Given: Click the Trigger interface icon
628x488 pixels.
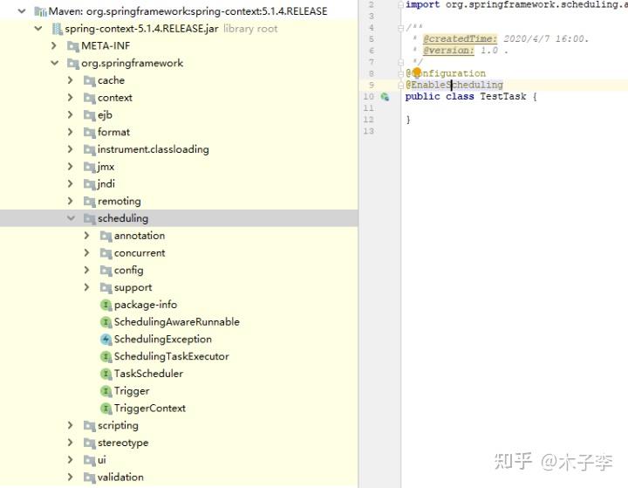Looking at the screenshot, I should click(x=106, y=391).
